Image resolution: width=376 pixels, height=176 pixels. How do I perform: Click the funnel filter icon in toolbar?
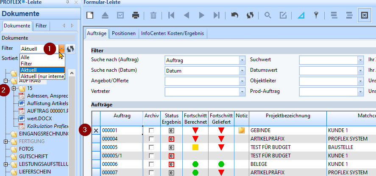coord(316,16)
